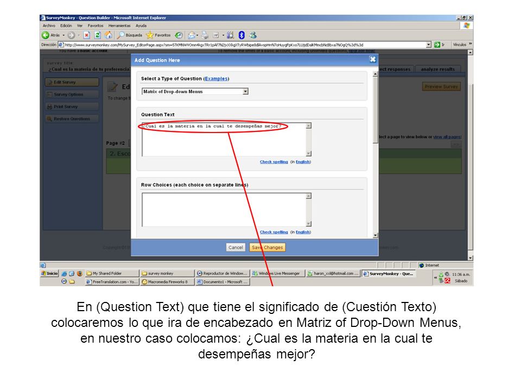The image size is (521, 391).
Task: Open the Atrás back history dropdown arrow
Action: 63,35
